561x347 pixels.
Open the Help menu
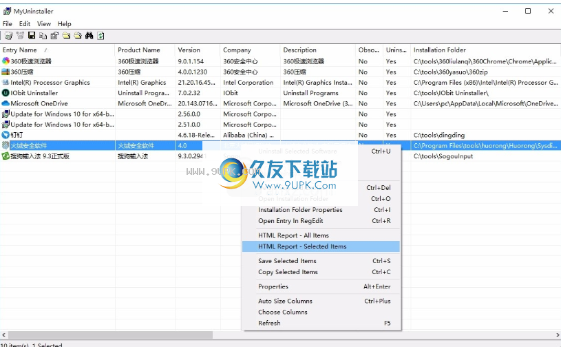65,24
